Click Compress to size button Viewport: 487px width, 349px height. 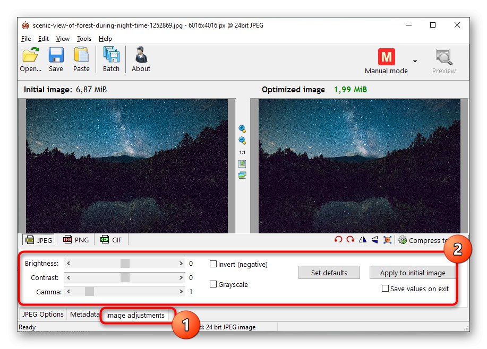(x=424, y=240)
